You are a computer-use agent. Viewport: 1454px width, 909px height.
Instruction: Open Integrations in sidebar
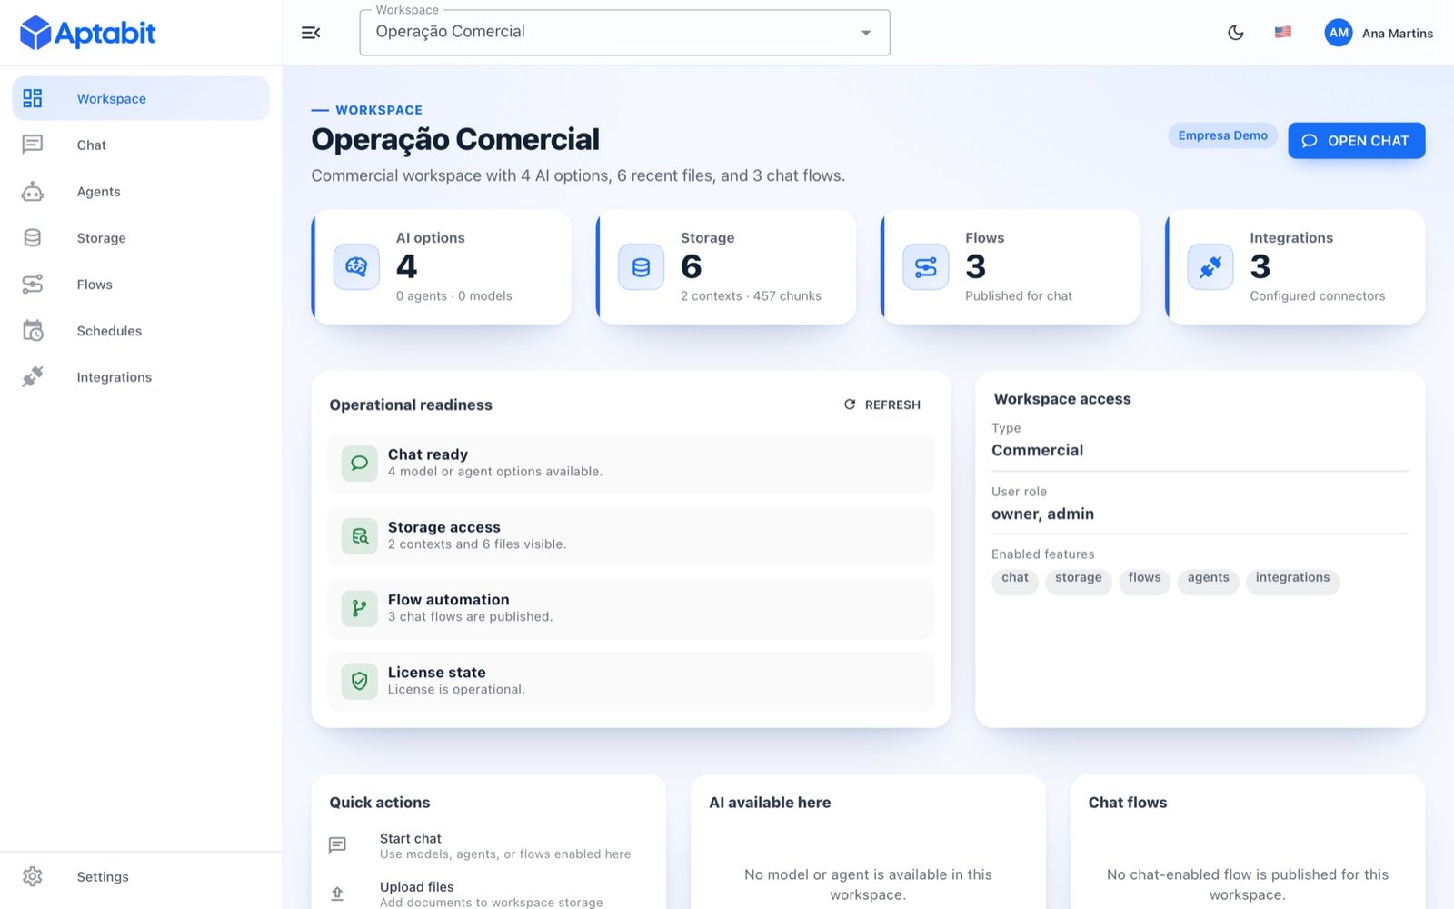(x=141, y=376)
